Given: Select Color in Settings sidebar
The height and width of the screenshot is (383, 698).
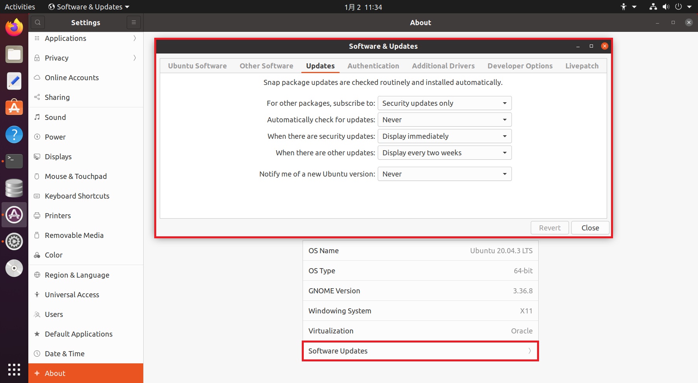Looking at the screenshot, I should [86, 255].
